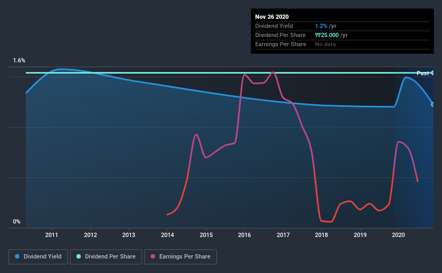Click the Past label marker
Viewport: 442px width, 273px height.
point(423,73)
